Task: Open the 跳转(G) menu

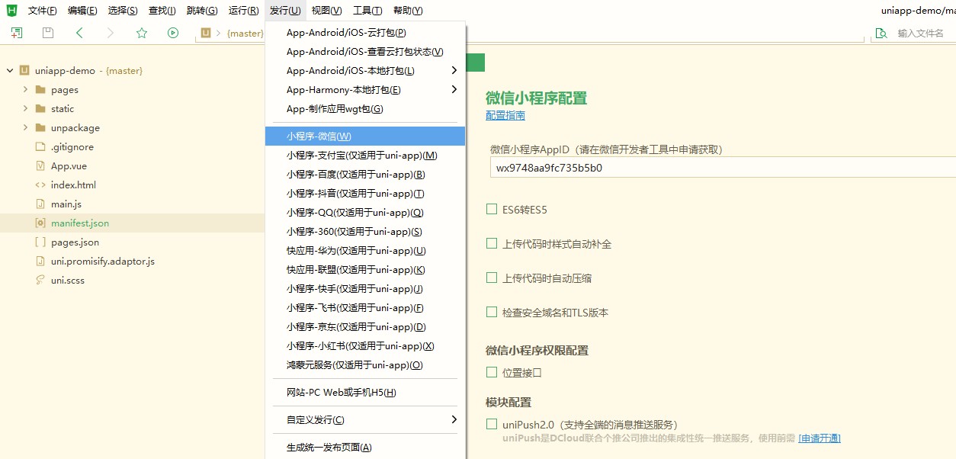Action: (x=202, y=11)
